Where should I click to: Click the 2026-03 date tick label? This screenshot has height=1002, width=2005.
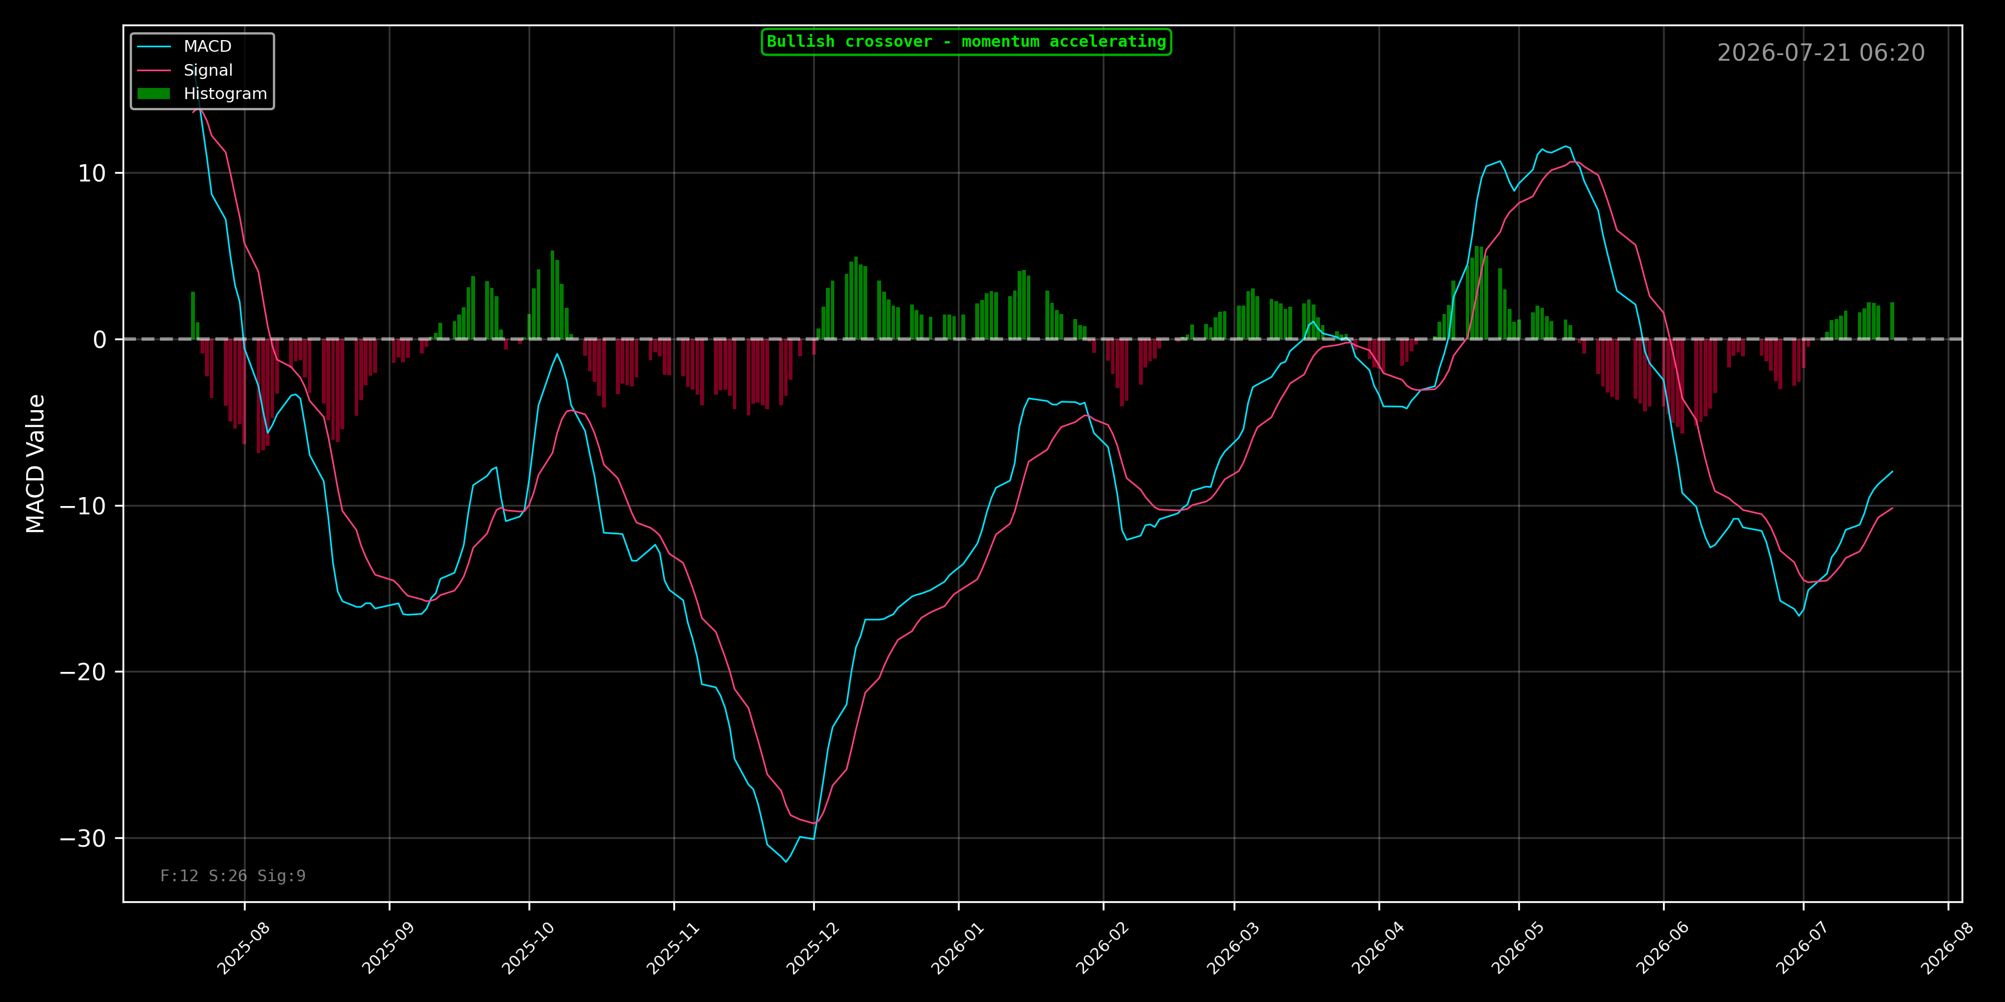1233,947
